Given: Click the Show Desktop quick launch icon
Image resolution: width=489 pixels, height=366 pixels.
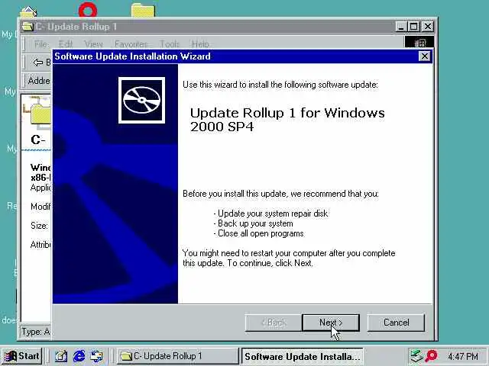Looking at the screenshot, I should [61, 356].
